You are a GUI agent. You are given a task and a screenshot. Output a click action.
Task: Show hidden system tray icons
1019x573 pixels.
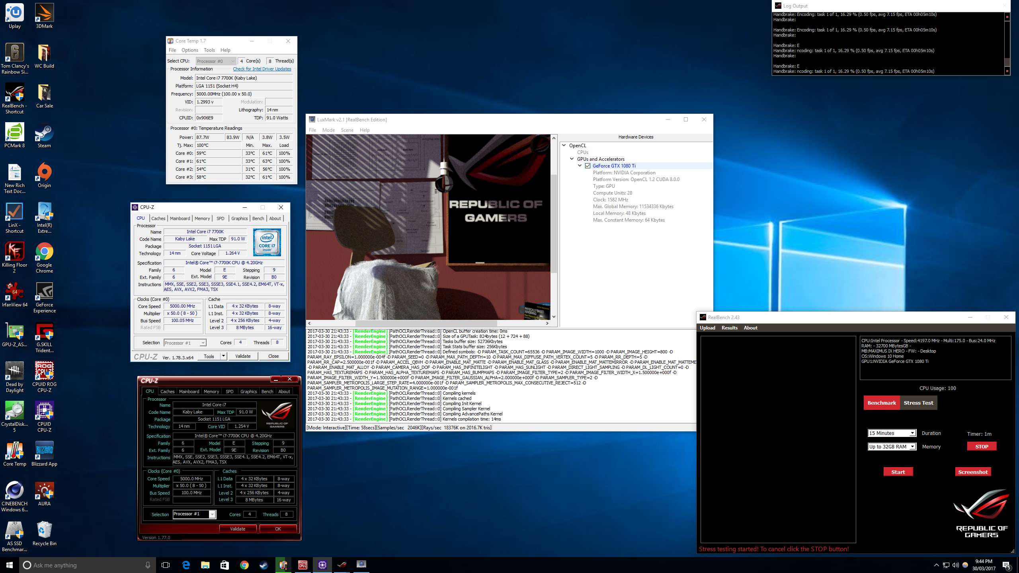pos(936,565)
